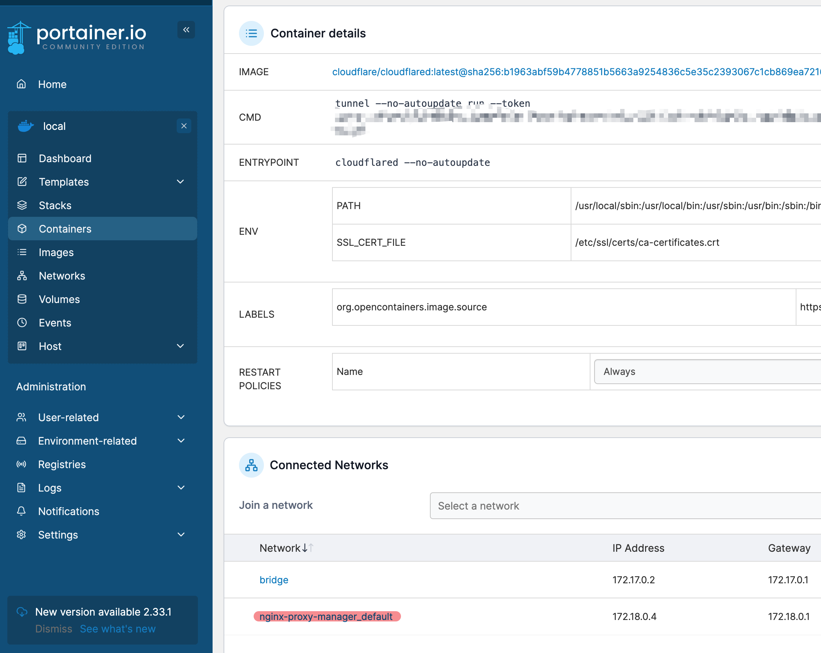Click See what's new link
Viewport: 821px width, 653px height.
[118, 628]
